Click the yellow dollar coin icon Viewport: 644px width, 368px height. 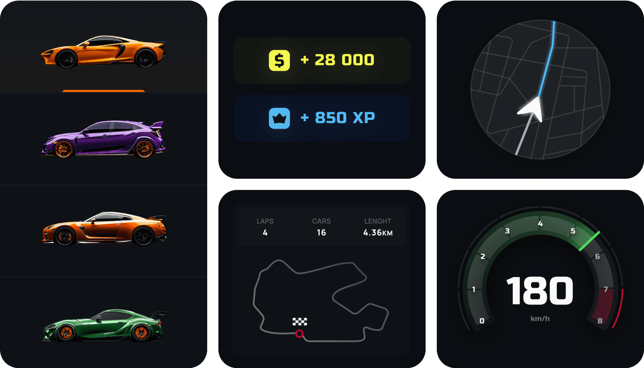click(x=279, y=60)
